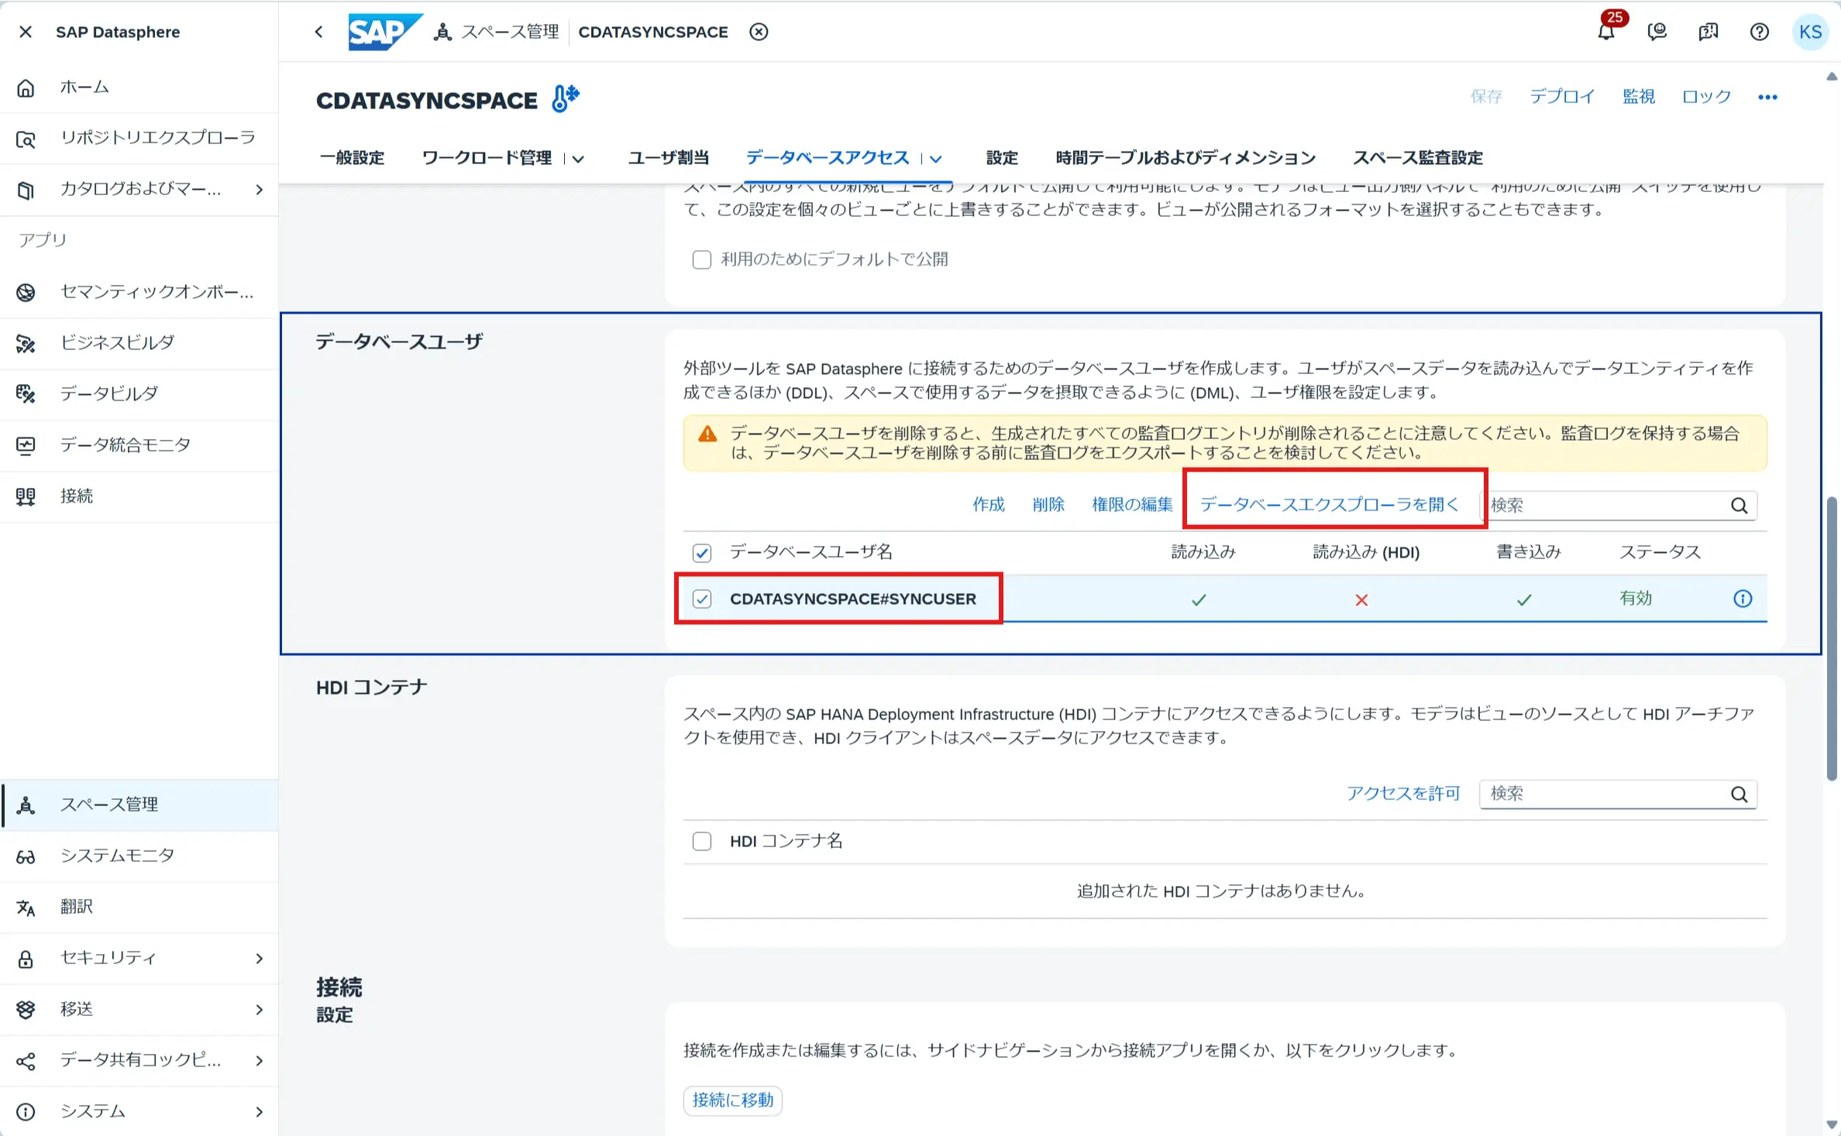
Task: Open the Data Integration Monitor icon
Action: tap(26, 445)
